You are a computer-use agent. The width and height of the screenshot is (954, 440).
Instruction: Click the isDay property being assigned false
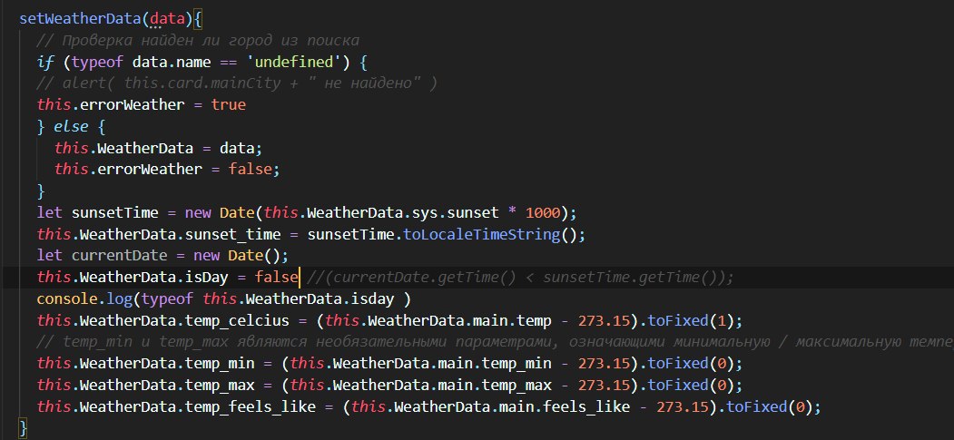coord(206,277)
